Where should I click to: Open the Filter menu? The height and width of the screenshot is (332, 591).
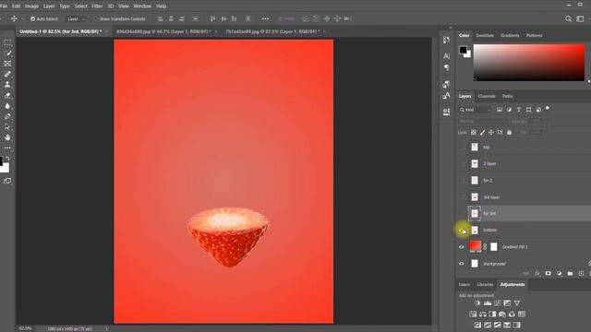pos(97,6)
